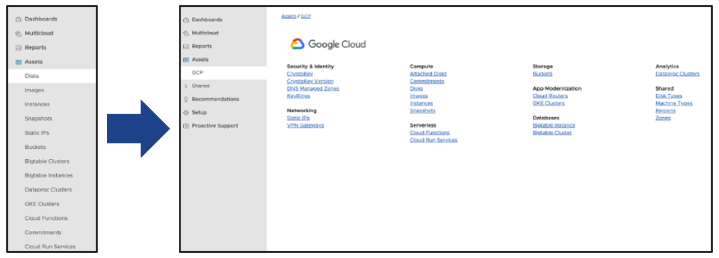Select GCP submenu item under Assets

pyautogui.click(x=223, y=73)
